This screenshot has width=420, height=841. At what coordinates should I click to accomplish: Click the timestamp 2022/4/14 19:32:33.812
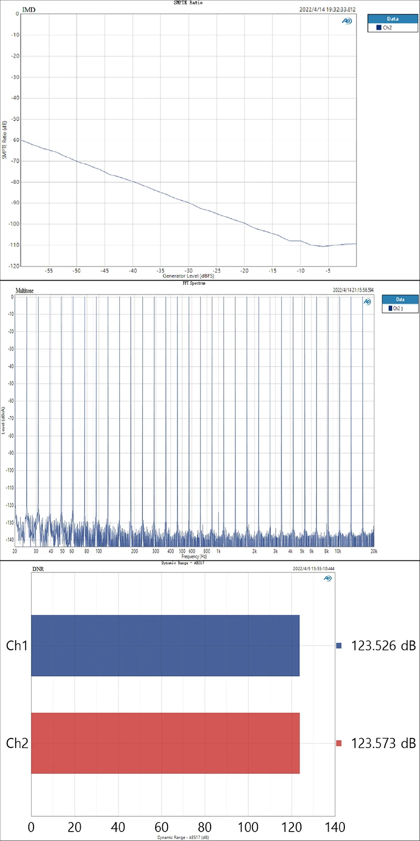327,9
